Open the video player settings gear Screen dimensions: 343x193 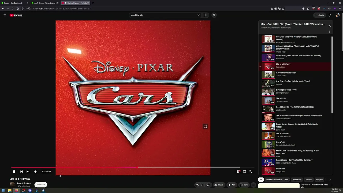pyautogui.click(x=238, y=172)
